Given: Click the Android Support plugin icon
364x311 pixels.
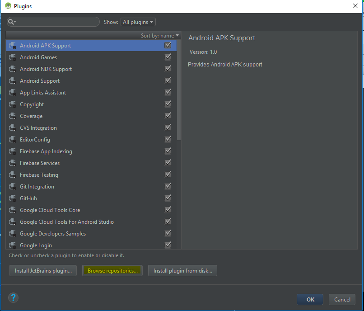Looking at the screenshot, I should pos(12,80).
